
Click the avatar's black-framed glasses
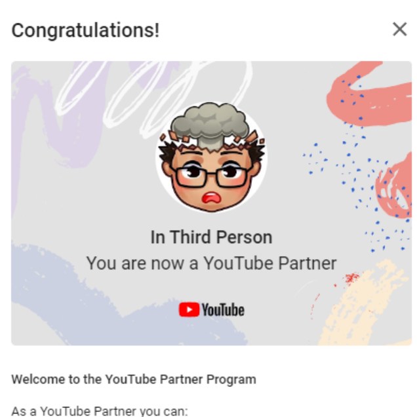tap(211, 176)
